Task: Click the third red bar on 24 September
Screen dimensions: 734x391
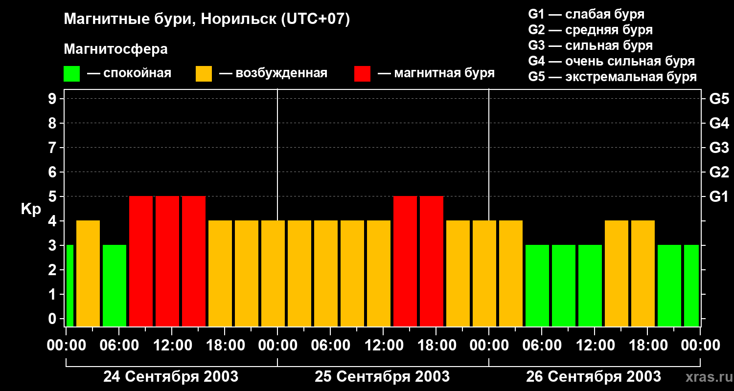Action: [x=194, y=261]
